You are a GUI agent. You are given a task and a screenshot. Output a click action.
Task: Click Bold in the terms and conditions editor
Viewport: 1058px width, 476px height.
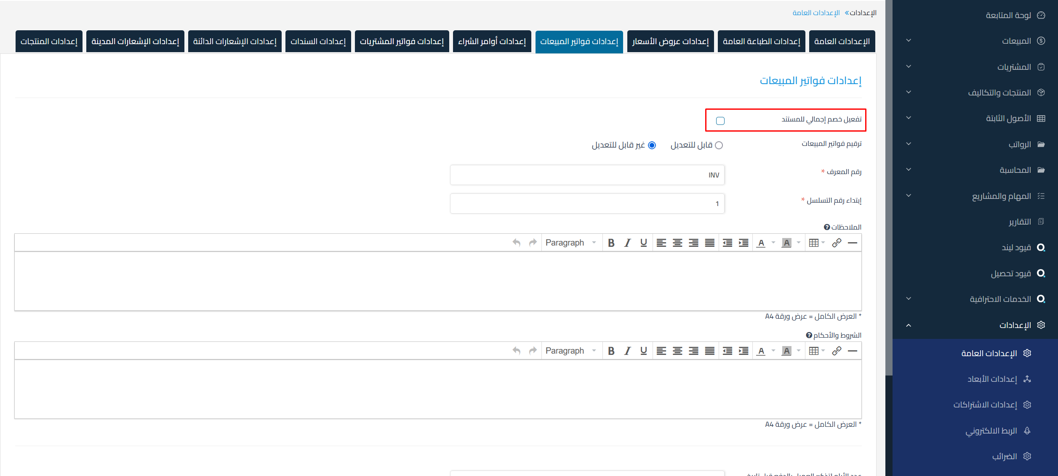tap(611, 351)
